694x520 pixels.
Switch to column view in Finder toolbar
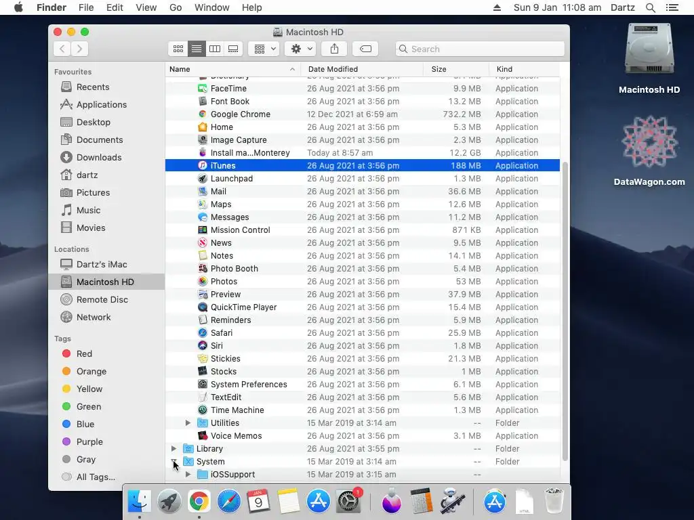click(x=215, y=49)
